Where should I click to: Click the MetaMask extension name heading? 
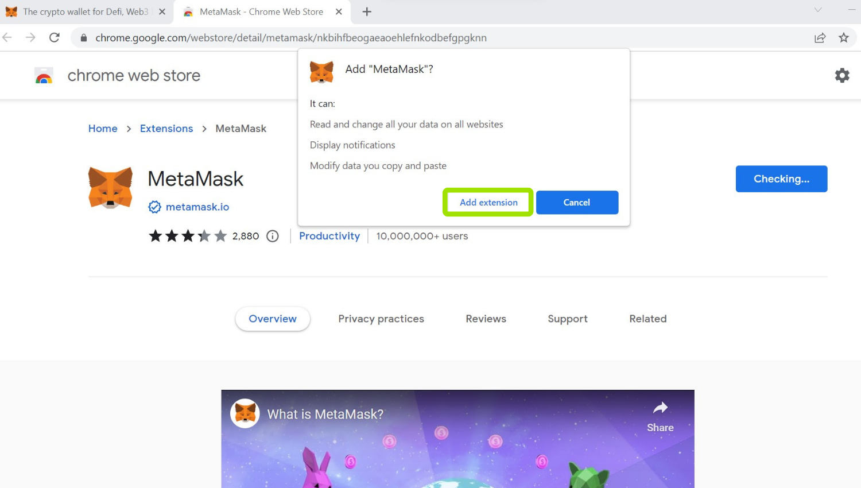[196, 179]
